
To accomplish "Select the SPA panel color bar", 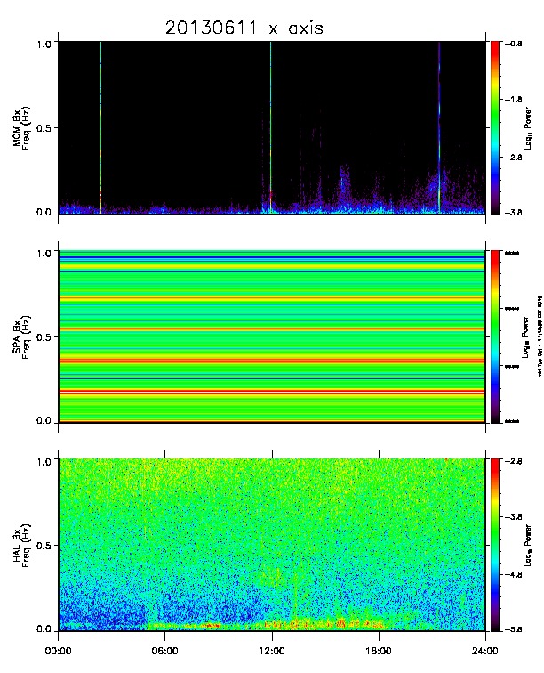I will [495, 336].
